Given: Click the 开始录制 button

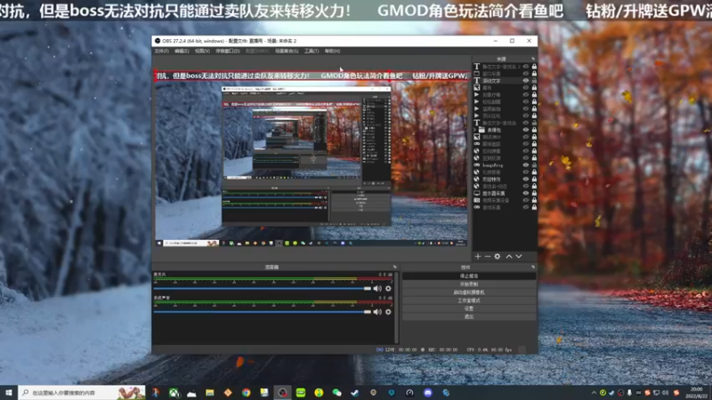Looking at the screenshot, I should tap(469, 284).
